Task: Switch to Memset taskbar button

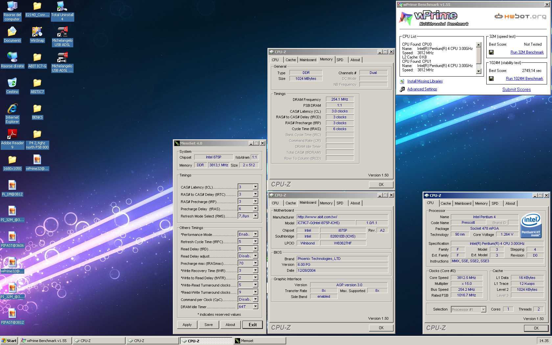Action: tap(260, 341)
